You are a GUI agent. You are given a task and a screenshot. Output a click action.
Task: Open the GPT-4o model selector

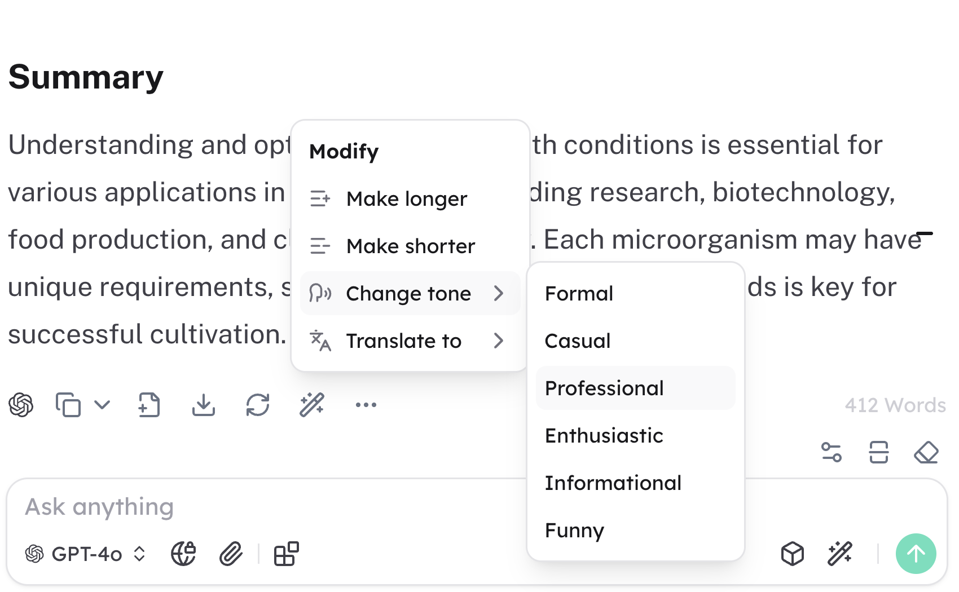(86, 554)
